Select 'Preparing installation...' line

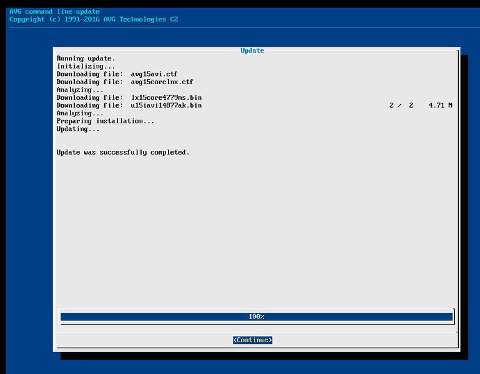coord(105,121)
